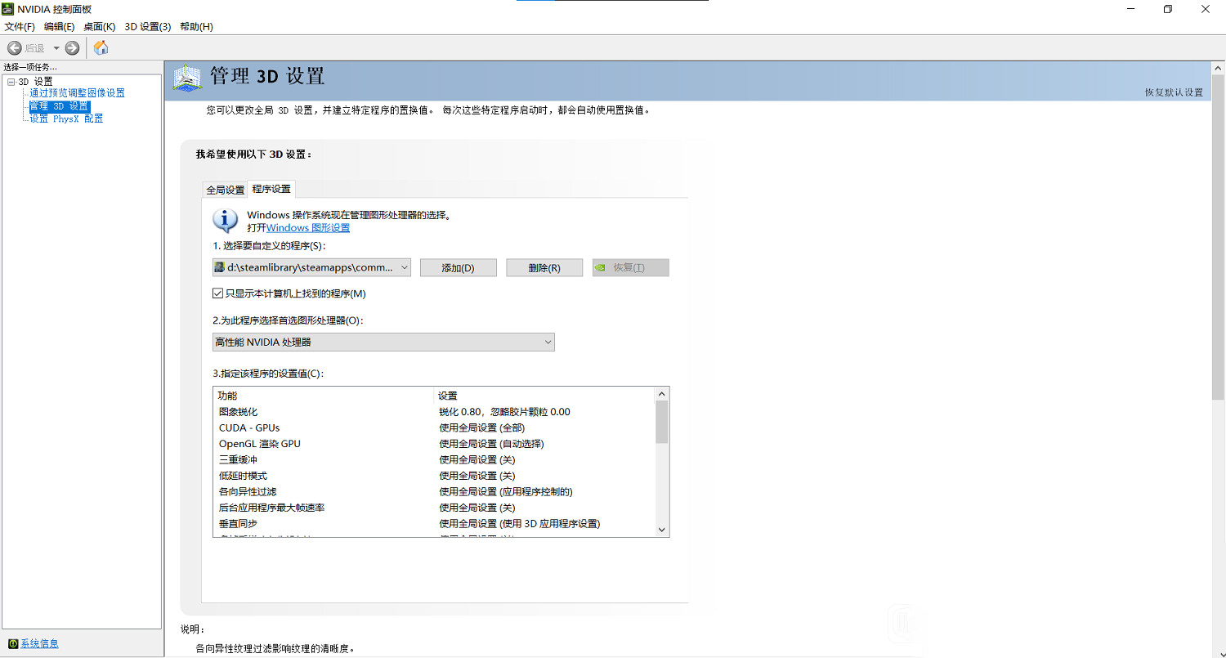The image size is (1226, 658).
Task: Click the forward navigation arrow
Action: (x=72, y=47)
